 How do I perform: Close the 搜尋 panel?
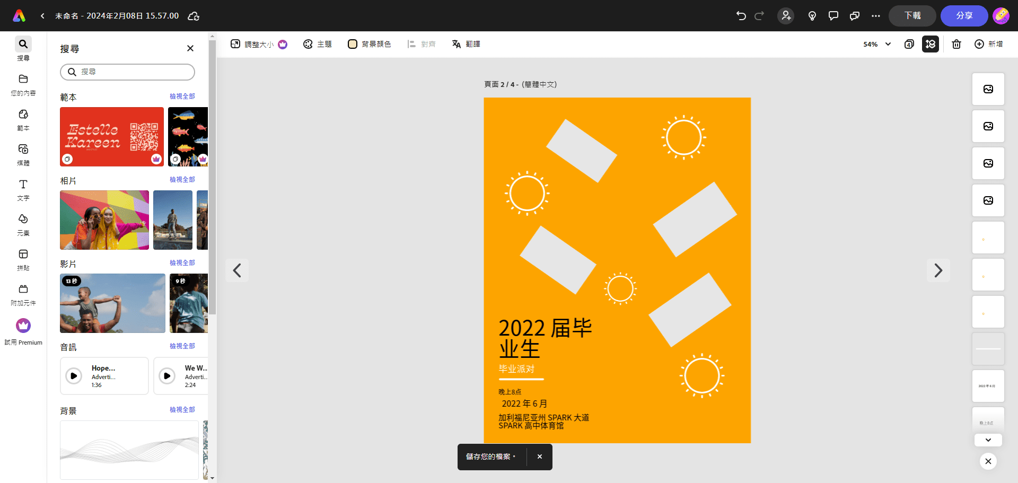190,48
